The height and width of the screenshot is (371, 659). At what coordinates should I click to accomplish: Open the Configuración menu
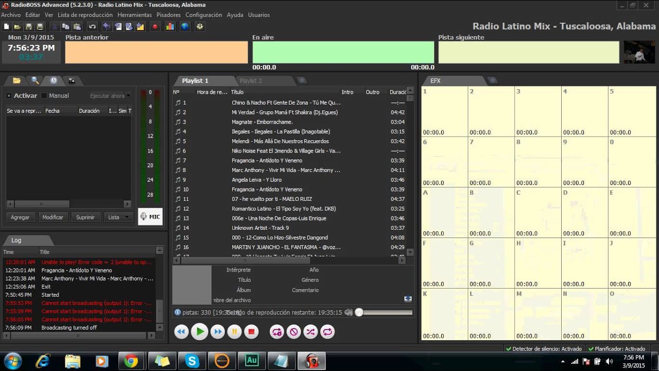coord(204,15)
